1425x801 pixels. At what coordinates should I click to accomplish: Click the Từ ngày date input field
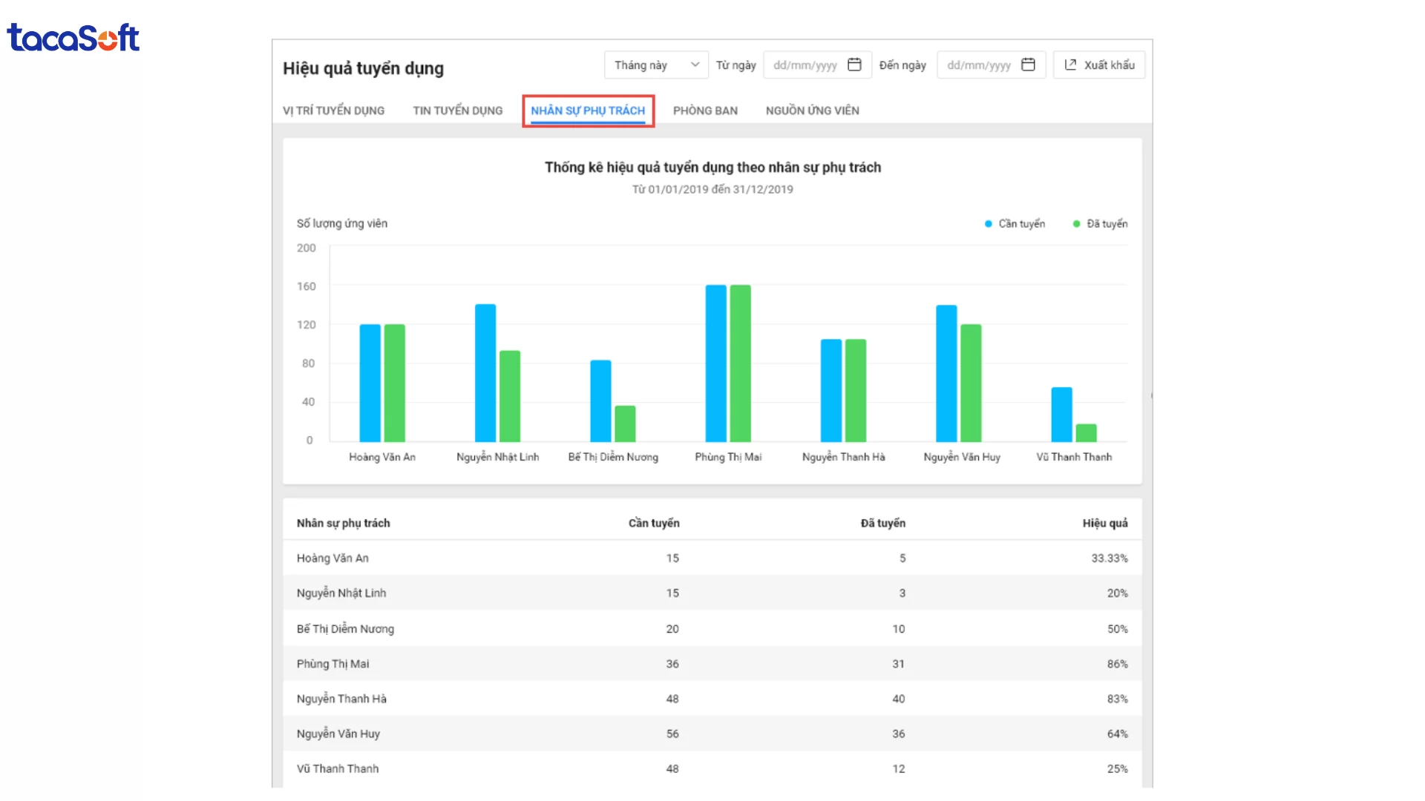coord(805,65)
